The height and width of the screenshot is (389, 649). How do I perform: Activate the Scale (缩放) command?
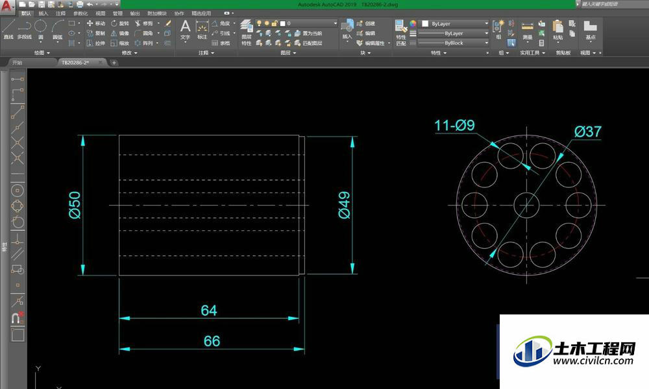coord(121,43)
